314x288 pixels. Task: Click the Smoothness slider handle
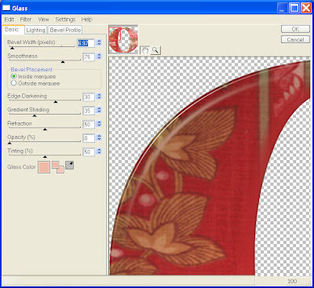point(63,62)
